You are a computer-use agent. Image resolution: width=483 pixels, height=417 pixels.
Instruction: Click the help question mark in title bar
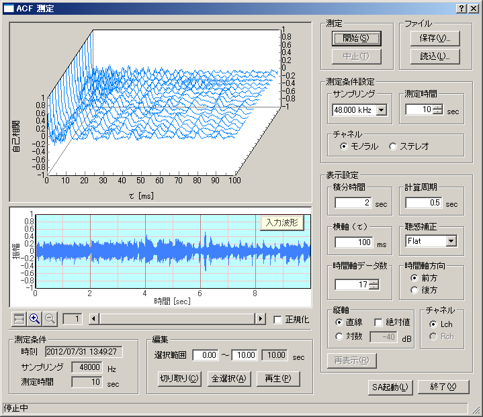click(461, 8)
